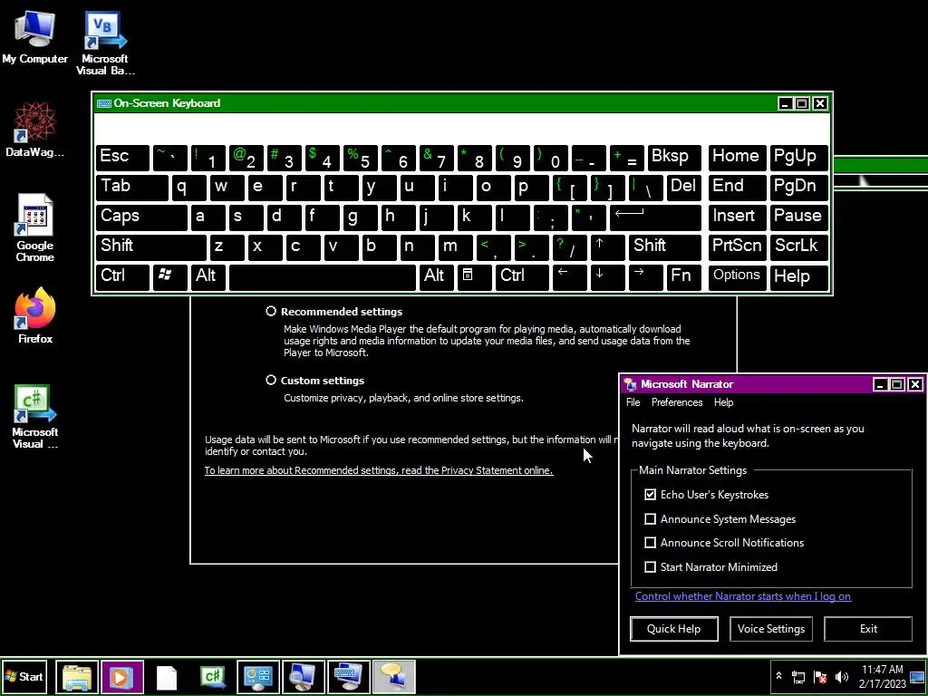The image size is (928, 696).
Task: Open Narrator File menu
Action: click(633, 402)
